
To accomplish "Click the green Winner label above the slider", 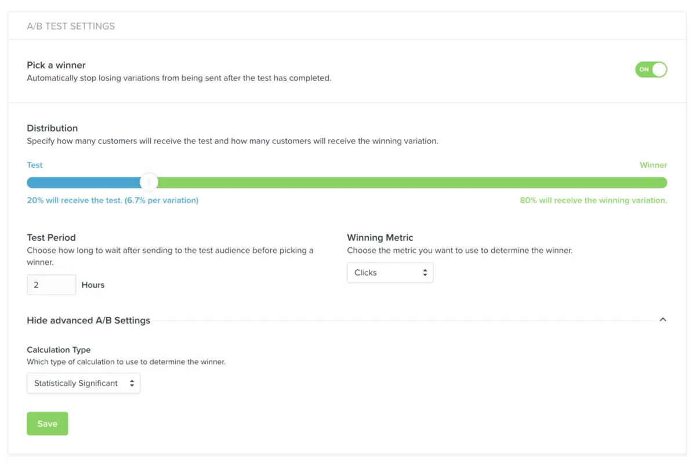I will point(653,165).
